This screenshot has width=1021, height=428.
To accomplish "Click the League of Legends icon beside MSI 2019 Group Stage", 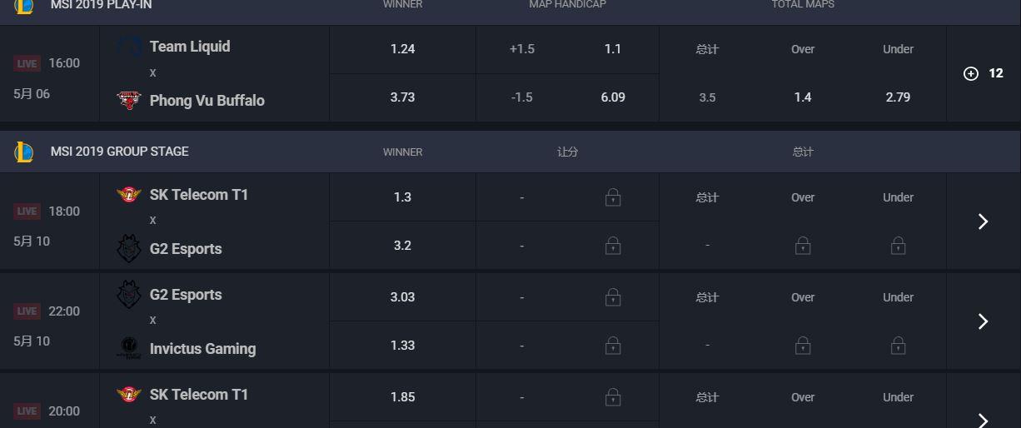I will (x=24, y=152).
